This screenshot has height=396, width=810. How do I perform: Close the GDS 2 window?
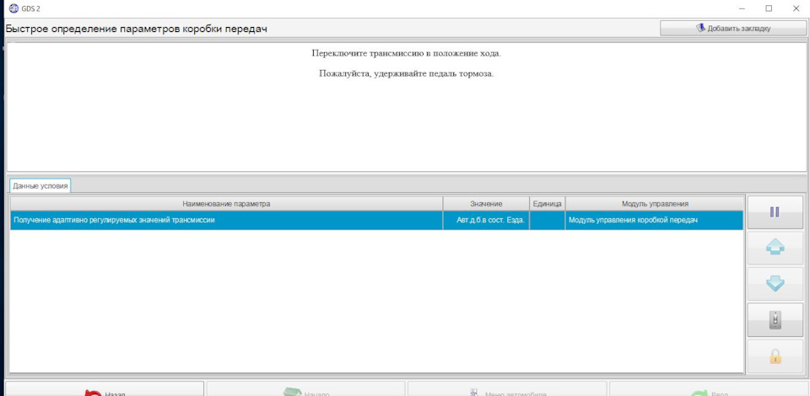point(796,8)
